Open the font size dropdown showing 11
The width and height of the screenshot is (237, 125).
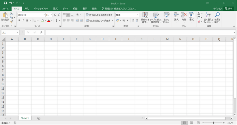click(x=52, y=15)
